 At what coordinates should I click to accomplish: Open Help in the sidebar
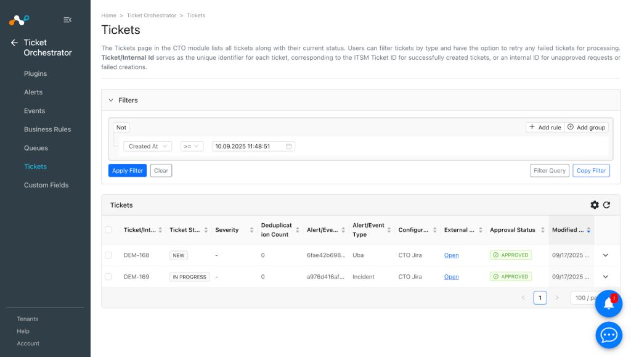(23, 331)
